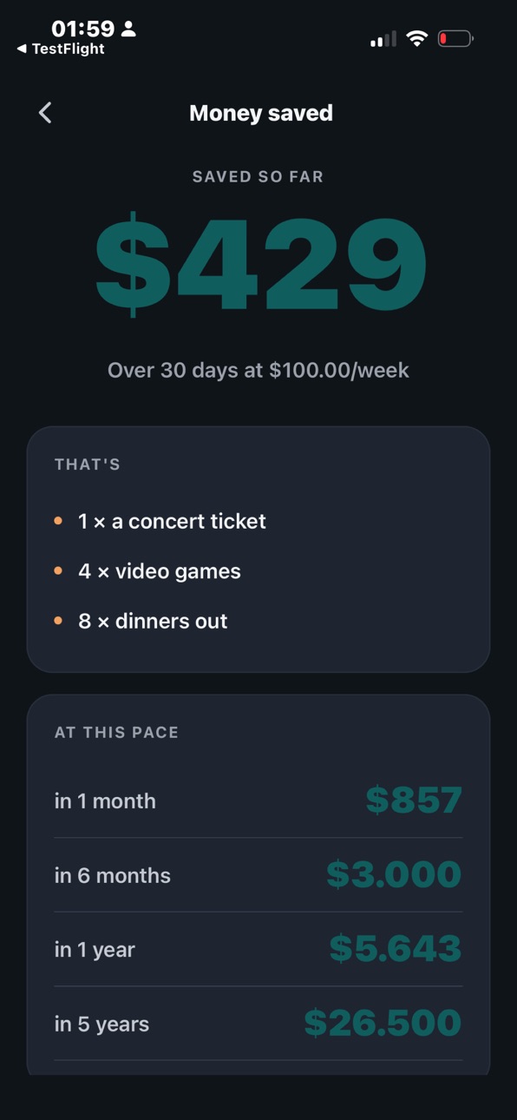This screenshot has width=517, height=1120.
Task: Tap the in 1 month $857 row
Action: click(258, 800)
